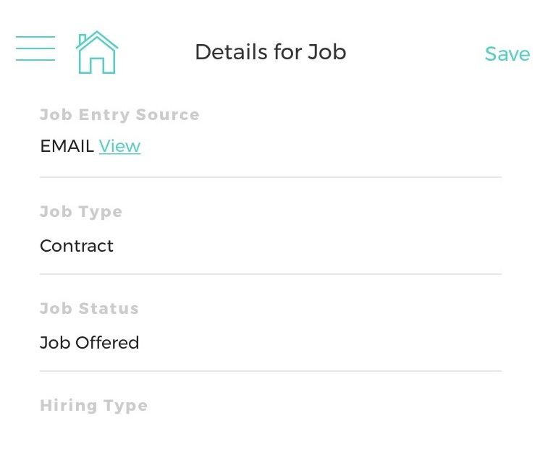The width and height of the screenshot is (540, 460).
Task: Go to the home screen icon
Action: [97, 52]
